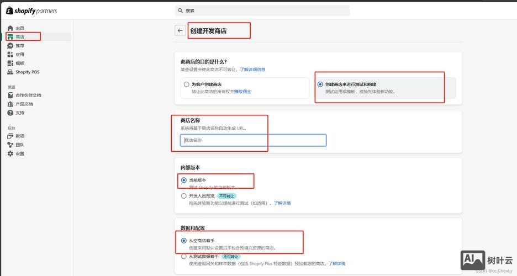Click the themes icon beside 模板

(10, 63)
